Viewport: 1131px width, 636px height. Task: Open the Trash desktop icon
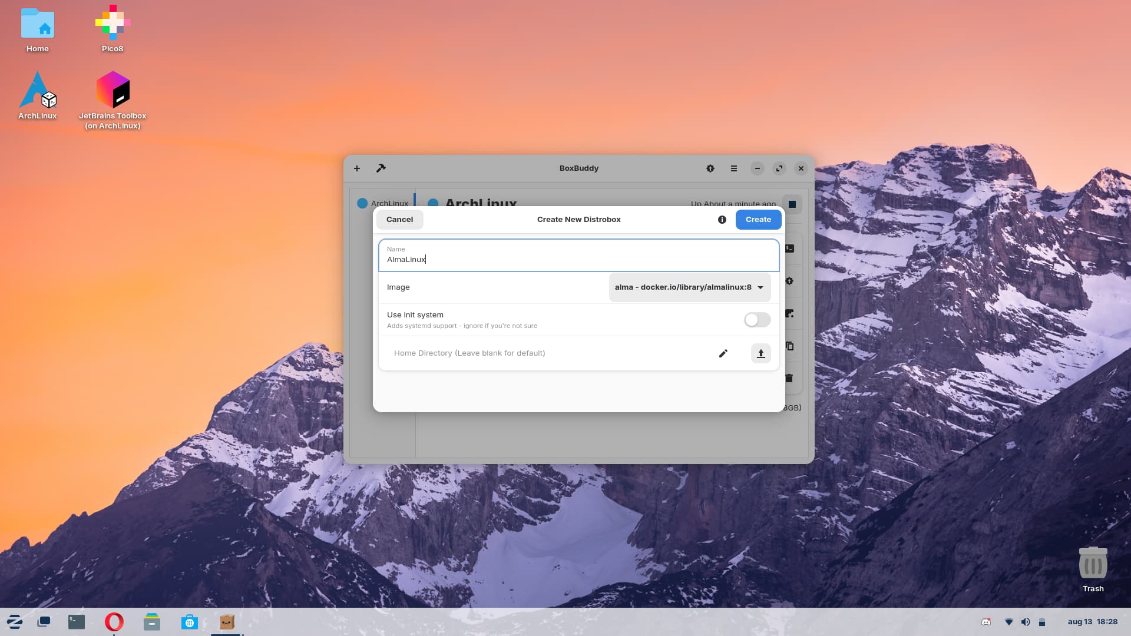point(1093,569)
